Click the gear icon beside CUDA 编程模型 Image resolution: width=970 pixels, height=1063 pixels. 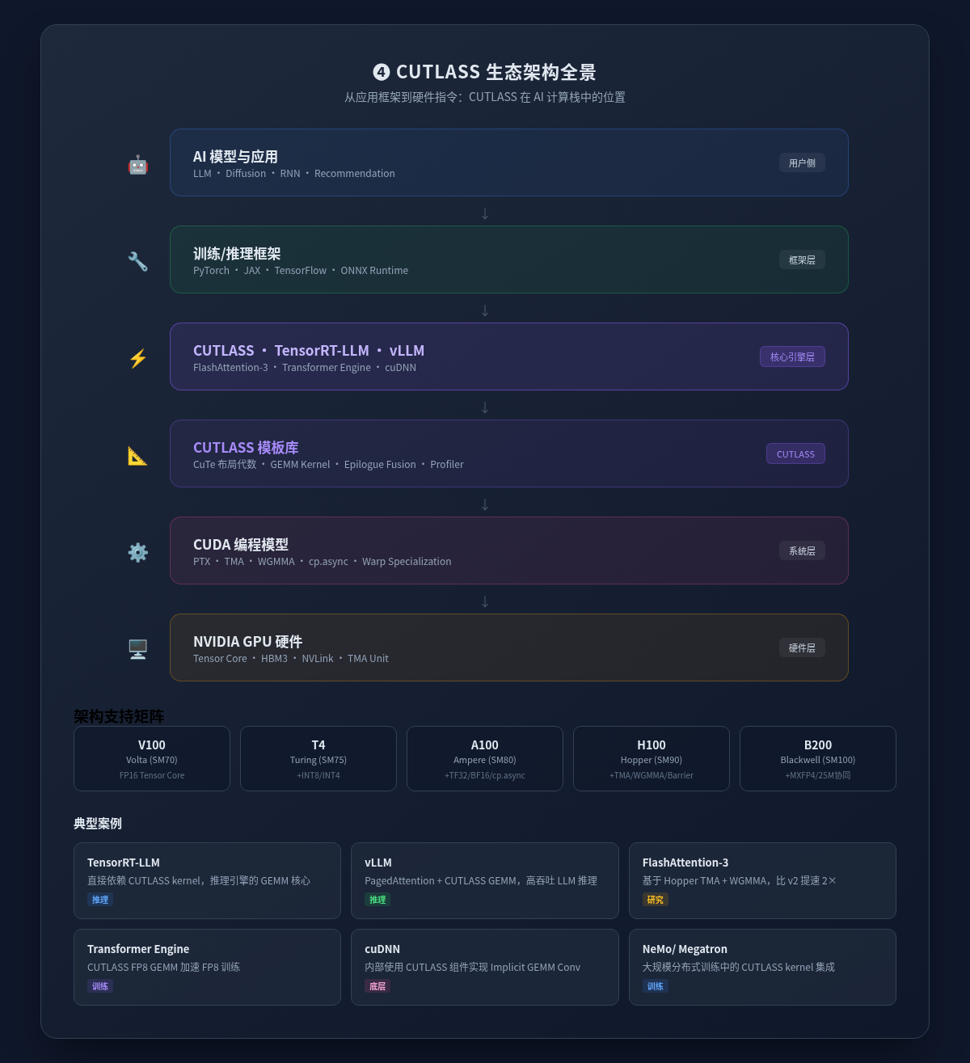(x=138, y=552)
